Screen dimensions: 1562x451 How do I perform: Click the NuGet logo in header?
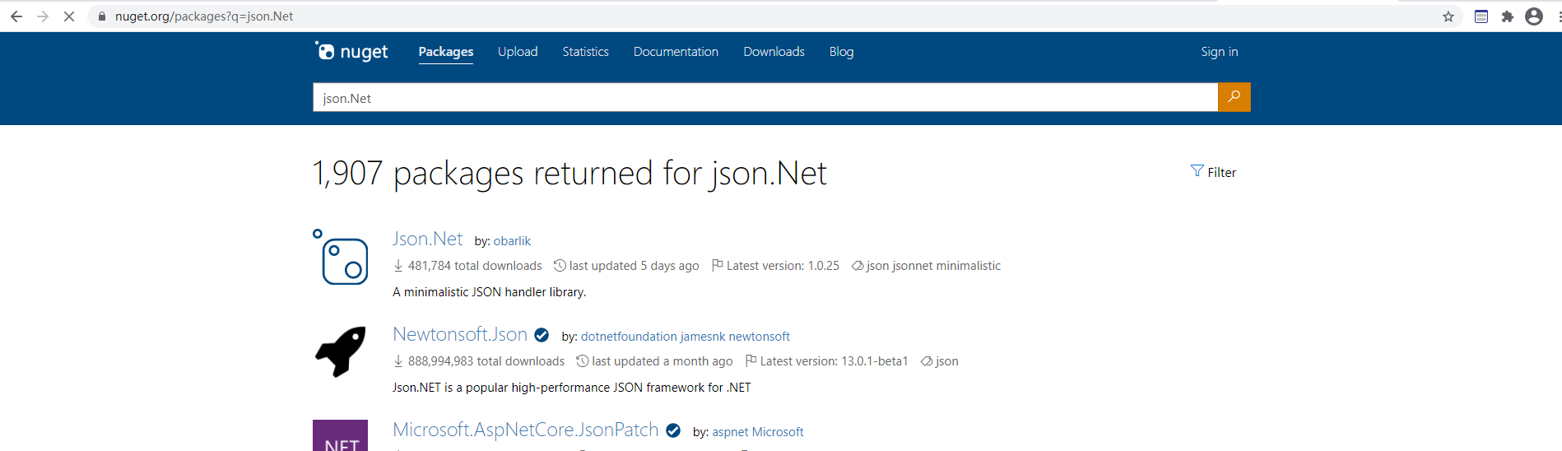click(x=352, y=52)
